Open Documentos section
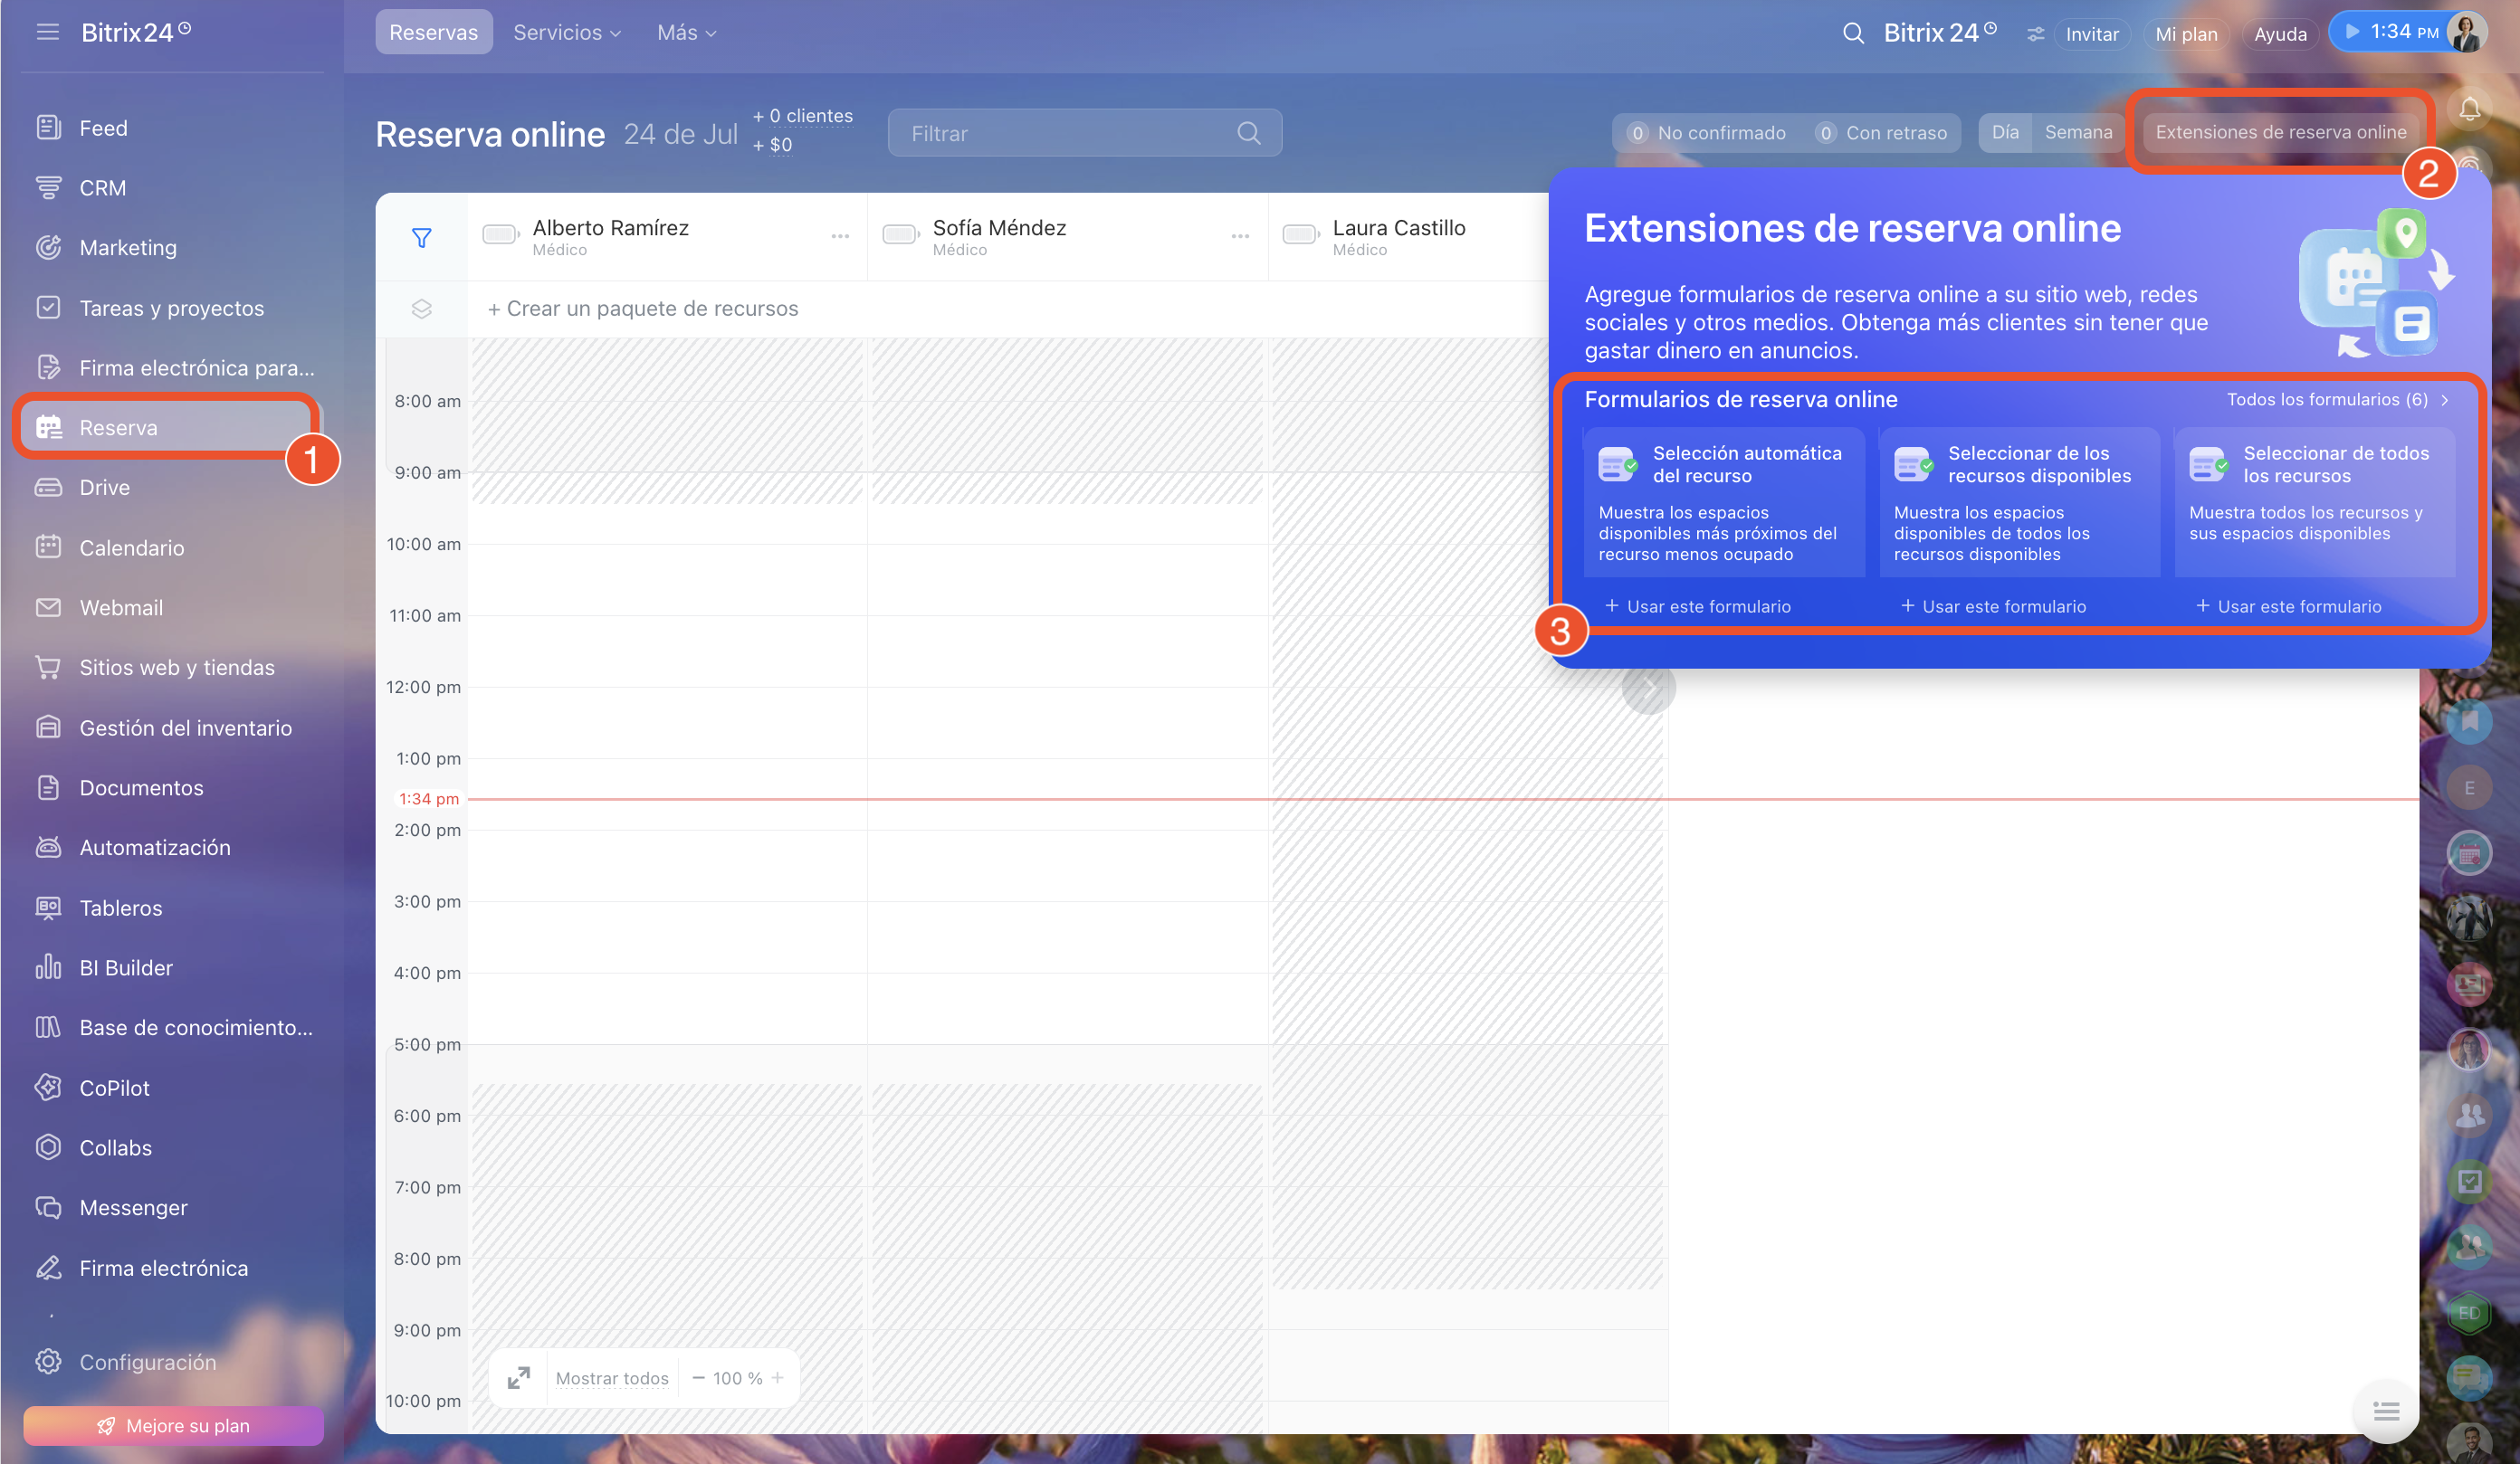2520x1464 pixels. pos(141,787)
